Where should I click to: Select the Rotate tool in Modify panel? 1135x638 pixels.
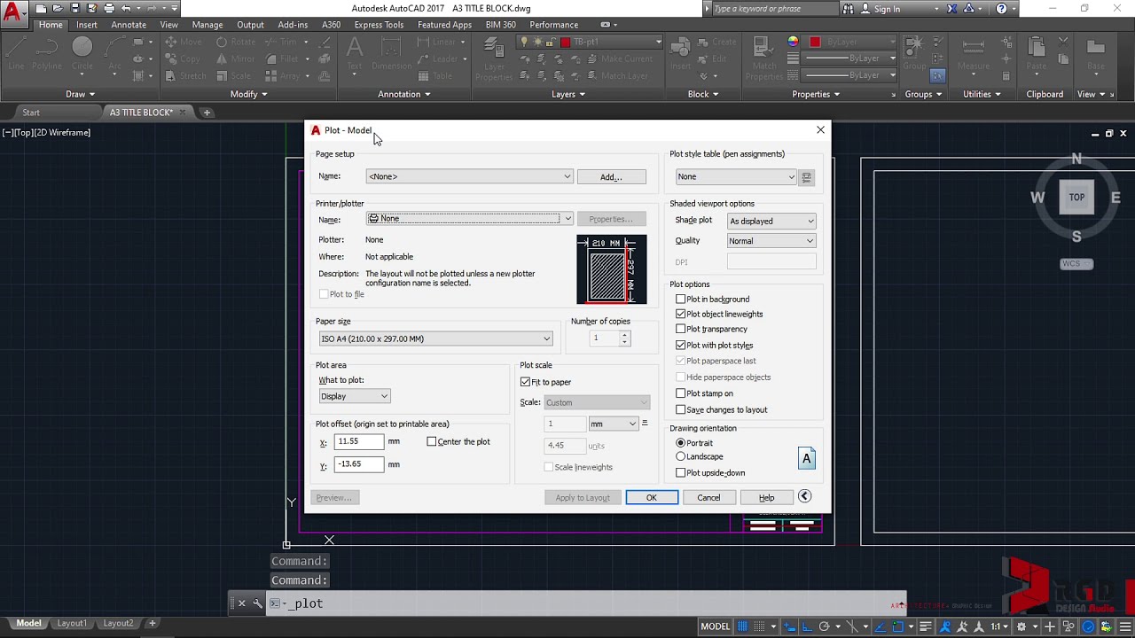234,42
